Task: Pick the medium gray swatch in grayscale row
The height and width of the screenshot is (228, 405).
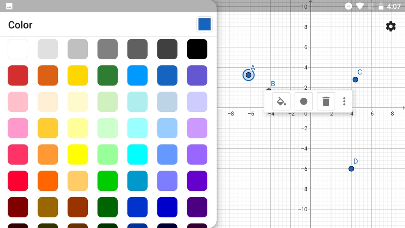Action: click(x=107, y=49)
